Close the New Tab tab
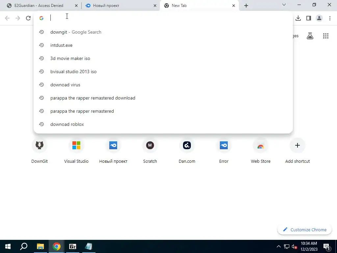The image size is (337, 253). click(x=234, y=6)
